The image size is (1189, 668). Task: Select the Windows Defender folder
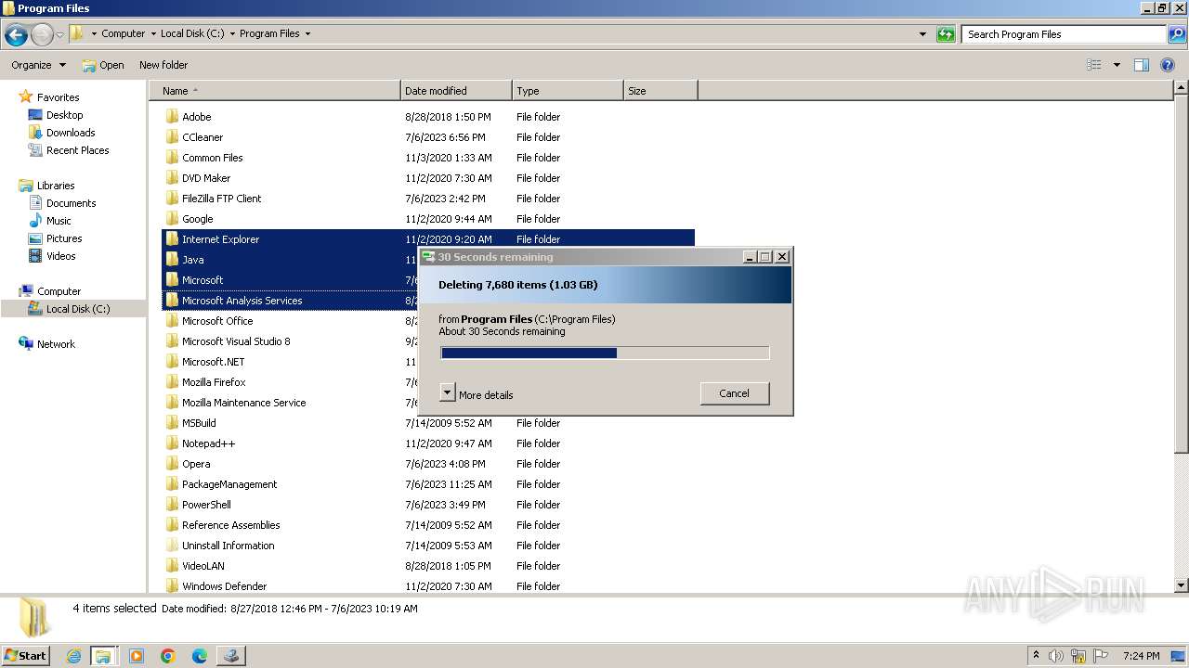pos(224,586)
